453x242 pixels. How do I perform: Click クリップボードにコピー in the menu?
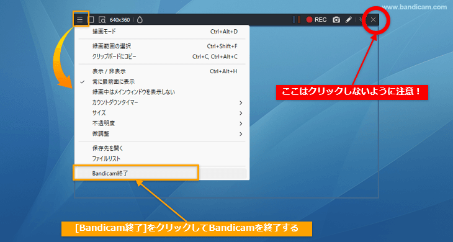pyautogui.click(x=162, y=56)
